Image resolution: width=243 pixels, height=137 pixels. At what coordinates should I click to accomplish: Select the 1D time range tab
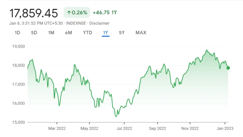coord(17,33)
